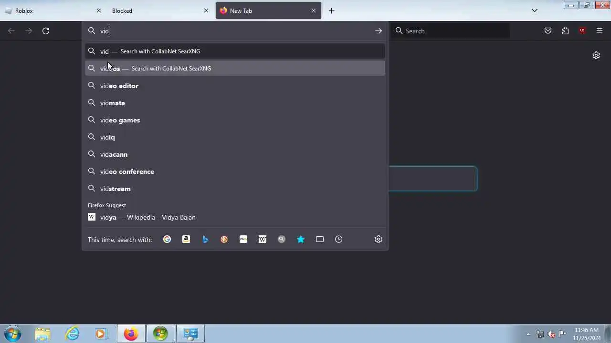Reload the page with the refresh icon

46,31
